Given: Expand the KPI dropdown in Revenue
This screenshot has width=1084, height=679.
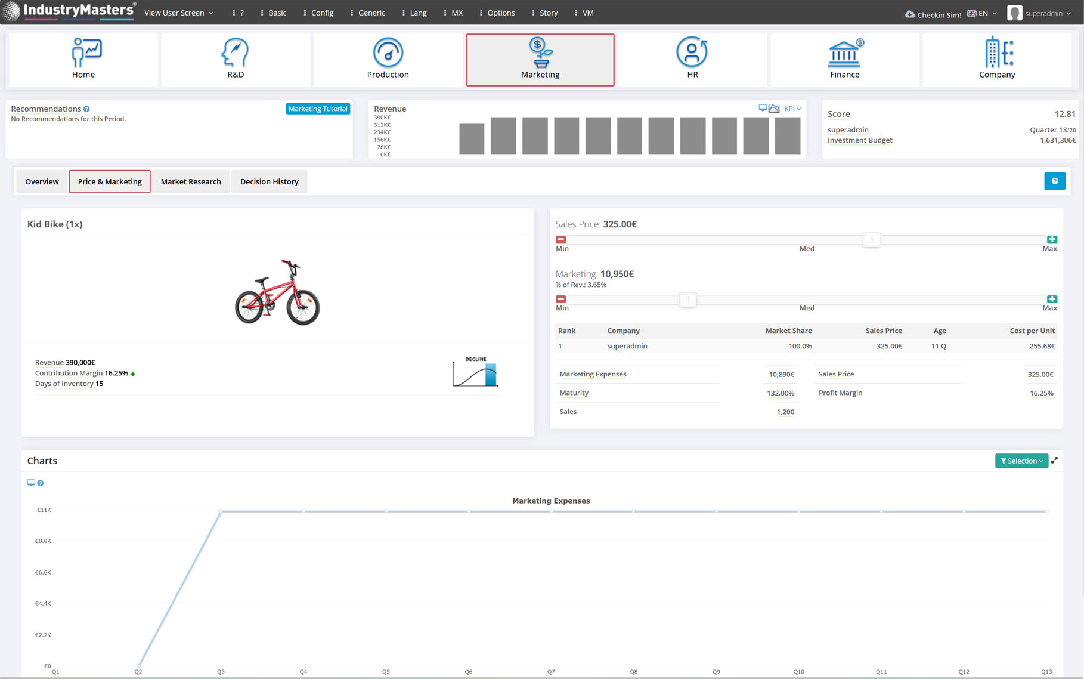Looking at the screenshot, I should tap(792, 109).
